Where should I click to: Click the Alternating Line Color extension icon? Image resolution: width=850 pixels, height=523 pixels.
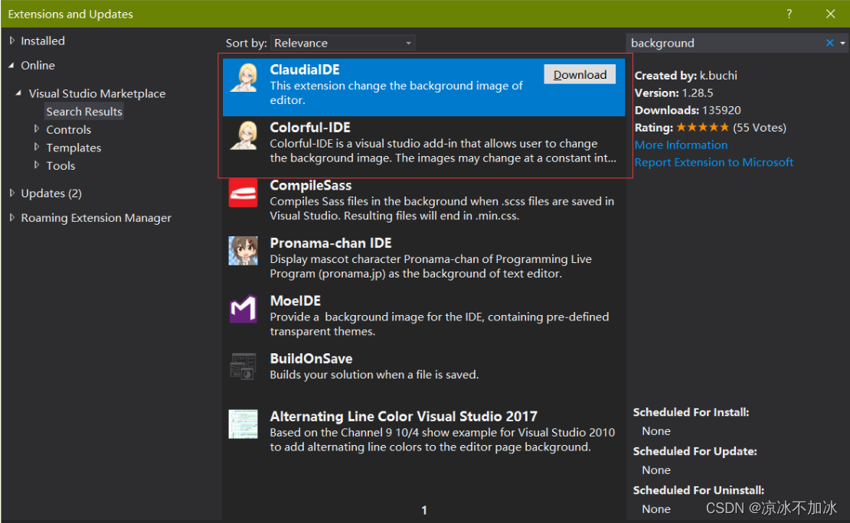(243, 424)
